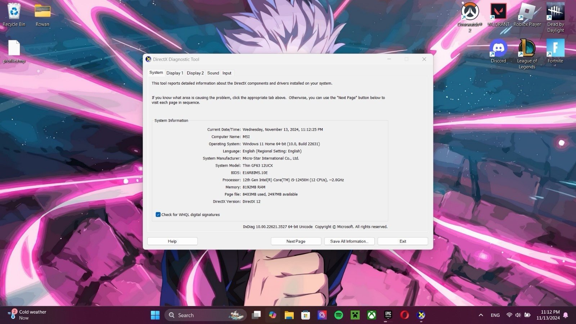
Task: Close the DirectX Diagnostic Tool window
Action: (424, 59)
